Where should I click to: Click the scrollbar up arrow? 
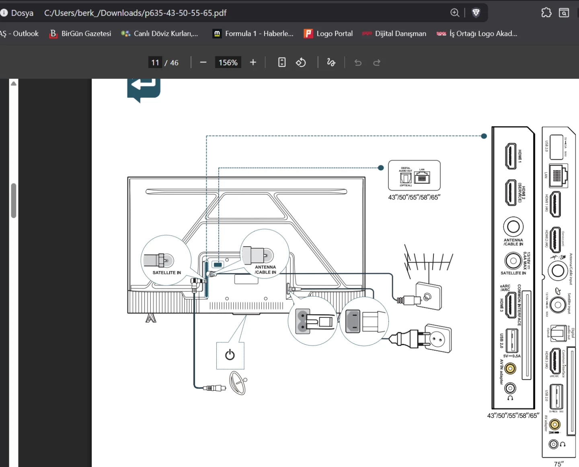click(14, 84)
